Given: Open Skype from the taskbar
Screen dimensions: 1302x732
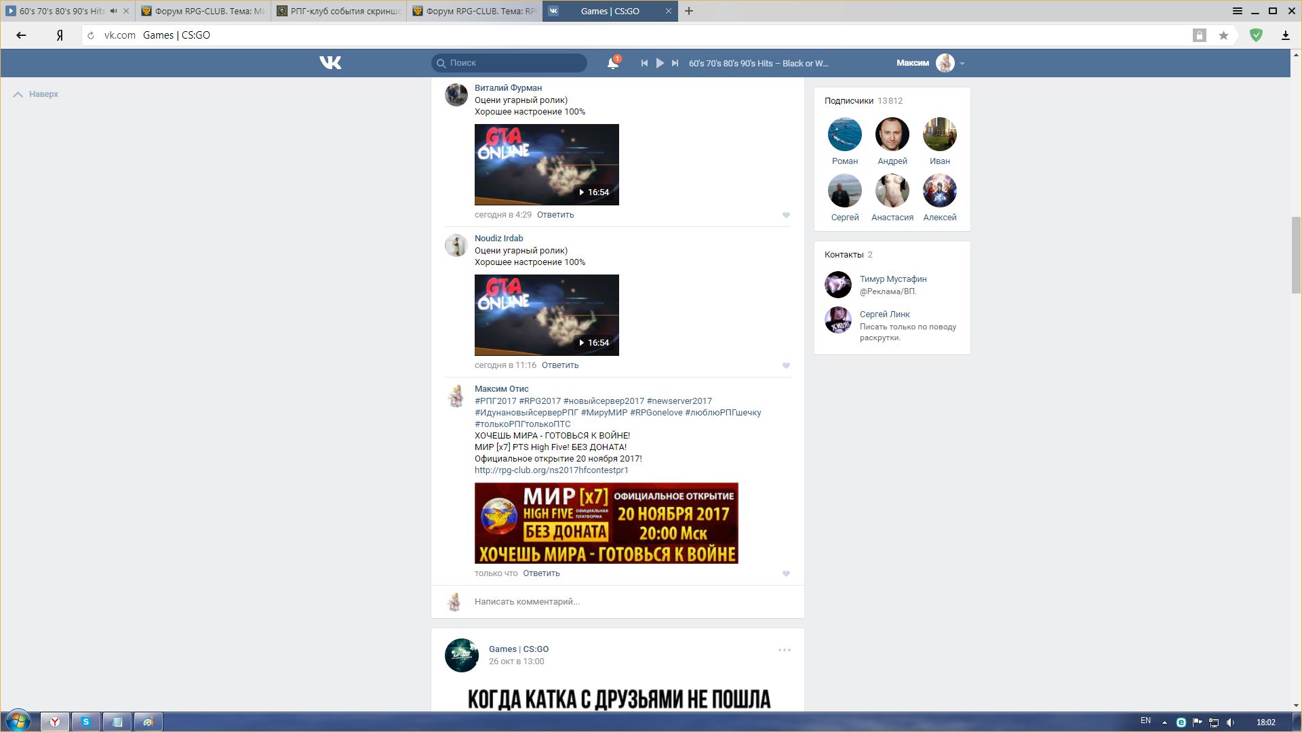Looking at the screenshot, I should (x=86, y=722).
